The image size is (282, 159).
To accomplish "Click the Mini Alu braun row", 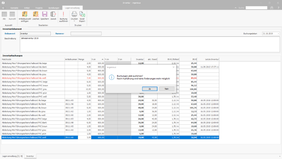I will pyautogui.click(x=110, y=108).
